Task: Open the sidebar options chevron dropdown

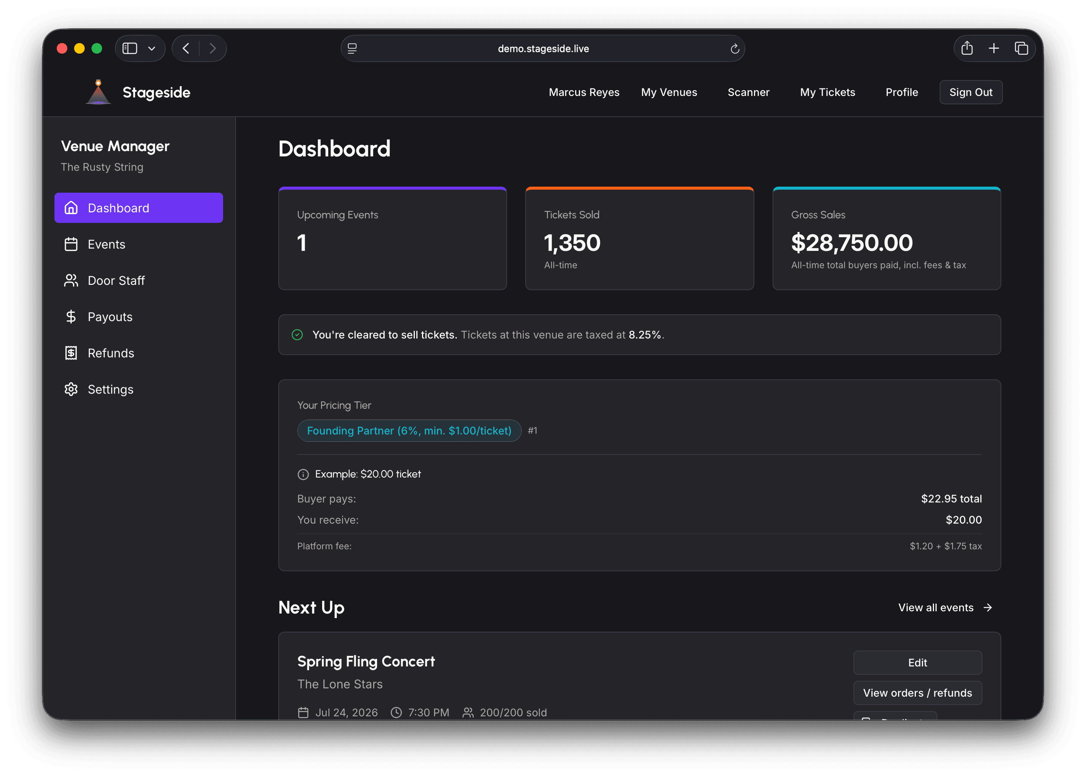Action: [x=152, y=48]
